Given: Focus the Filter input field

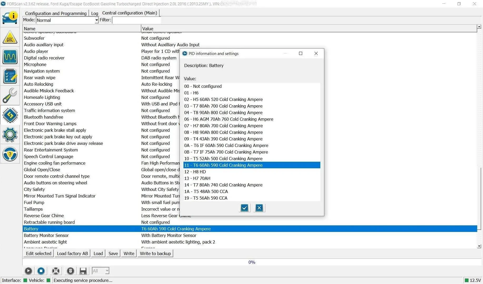Looking at the screenshot, I should pyautogui.click(x=137, y=20).
